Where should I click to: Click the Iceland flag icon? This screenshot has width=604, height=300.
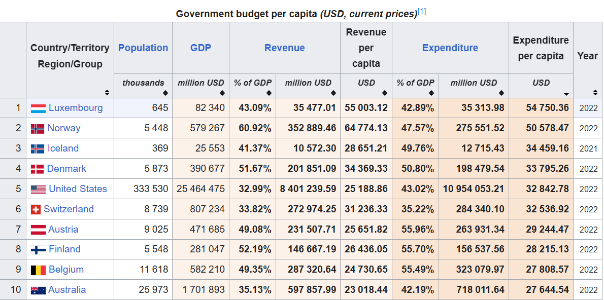[x=38, y=148]
